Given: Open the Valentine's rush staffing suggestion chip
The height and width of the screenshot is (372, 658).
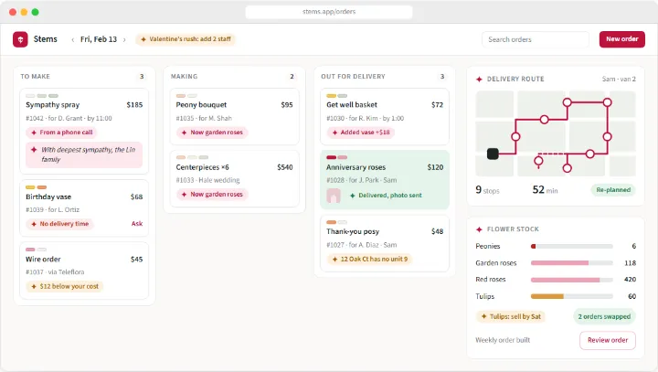Looking at the screenshot, I should pos(186,39).
